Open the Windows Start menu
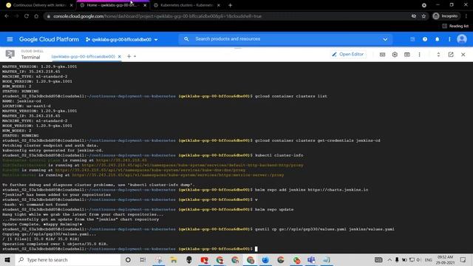 pos(7,259)
